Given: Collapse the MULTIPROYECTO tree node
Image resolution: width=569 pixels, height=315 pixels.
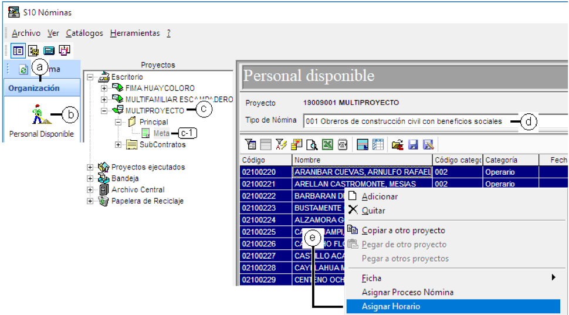Looking at the screenshot, I should (104, 111).
